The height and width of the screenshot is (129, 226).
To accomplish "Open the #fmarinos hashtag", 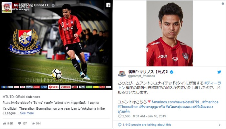I will point(211,102).
